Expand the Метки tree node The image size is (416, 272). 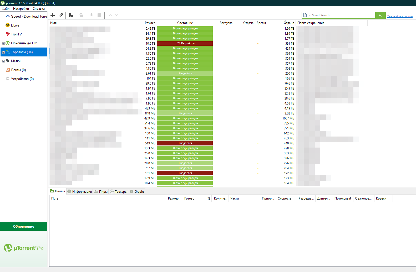point(3,61)
